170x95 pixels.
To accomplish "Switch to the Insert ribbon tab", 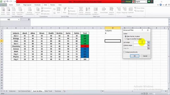I will coord(18,5).
